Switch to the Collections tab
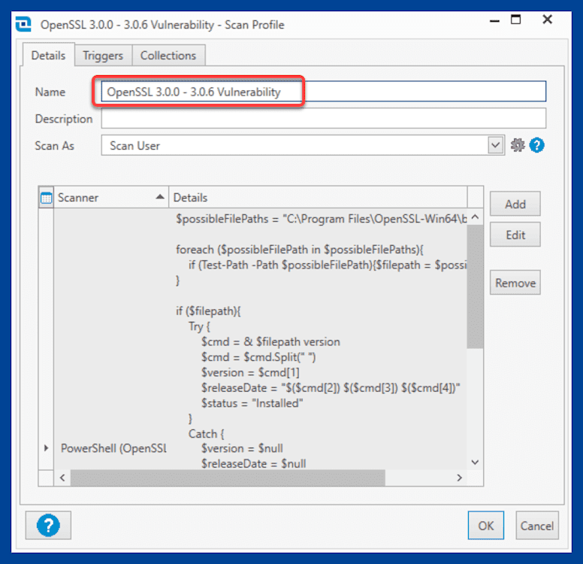 (168, 56)
